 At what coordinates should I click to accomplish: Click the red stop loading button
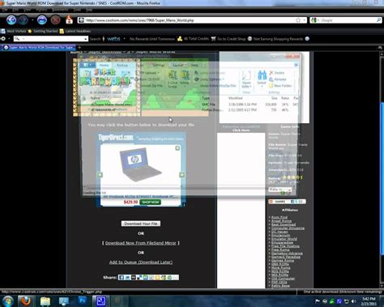[56, 20]
